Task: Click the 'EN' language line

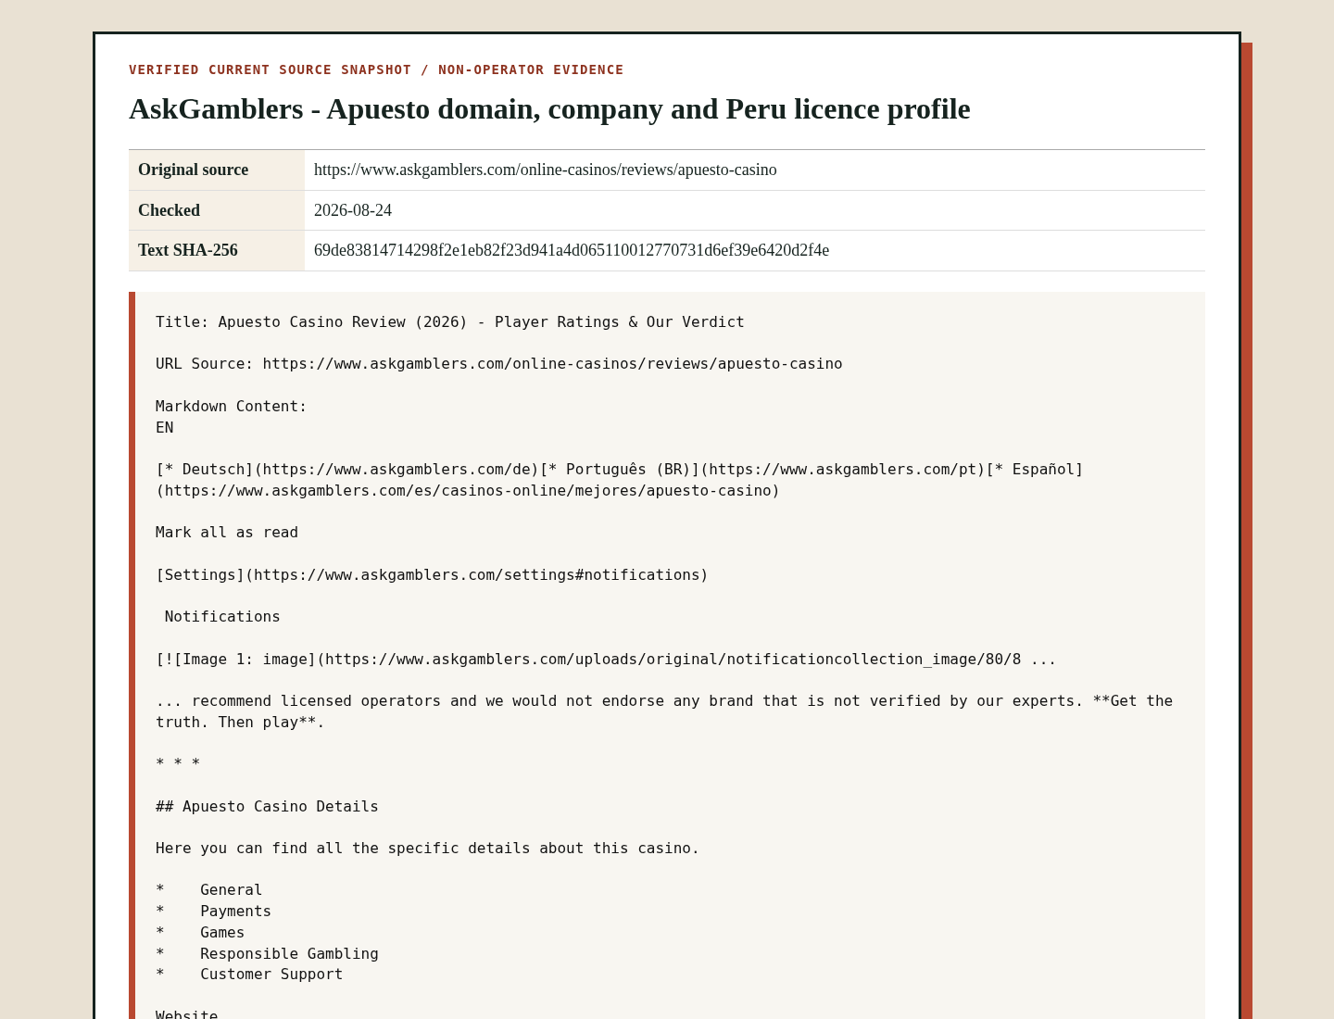Action: tap(165, 427)
